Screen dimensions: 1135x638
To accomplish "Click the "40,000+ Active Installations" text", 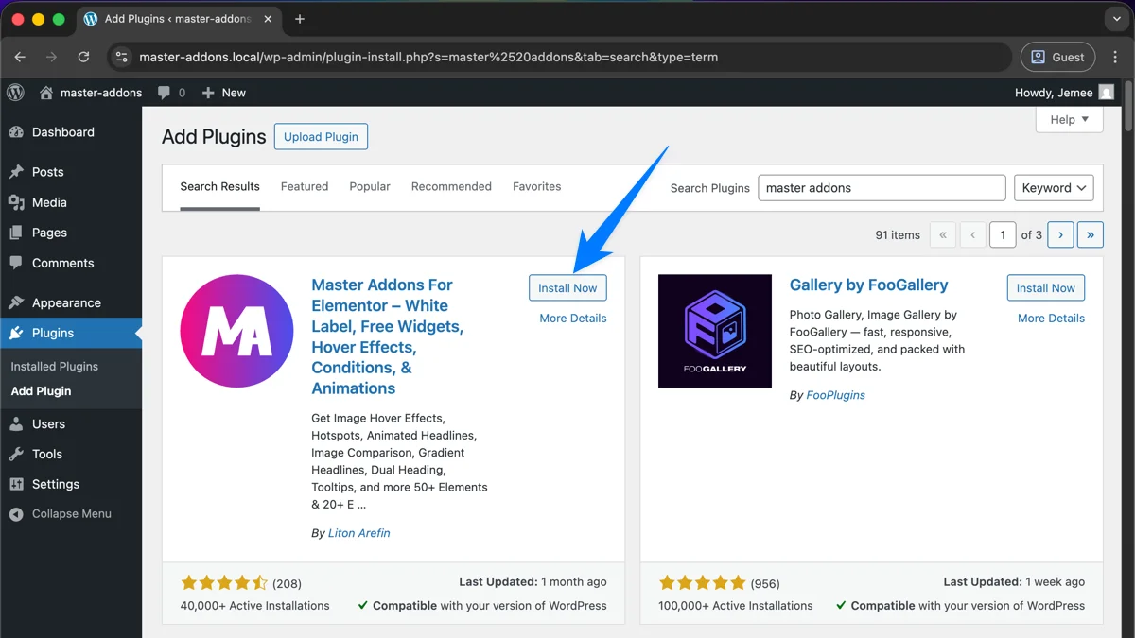I will tap(254, 606).
